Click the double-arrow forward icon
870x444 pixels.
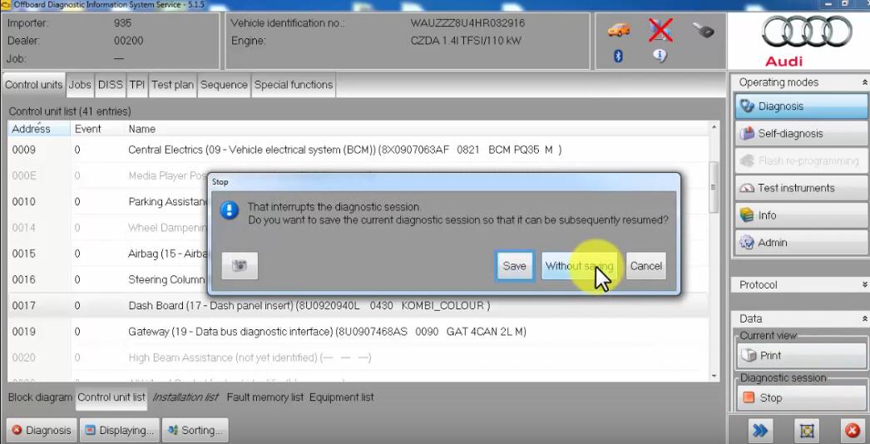760,430
